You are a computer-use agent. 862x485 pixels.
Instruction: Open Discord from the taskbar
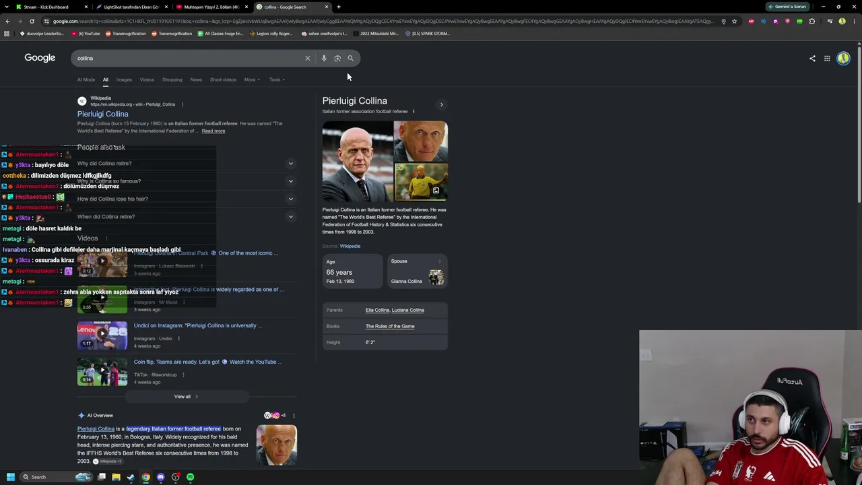tap(160, 477)
